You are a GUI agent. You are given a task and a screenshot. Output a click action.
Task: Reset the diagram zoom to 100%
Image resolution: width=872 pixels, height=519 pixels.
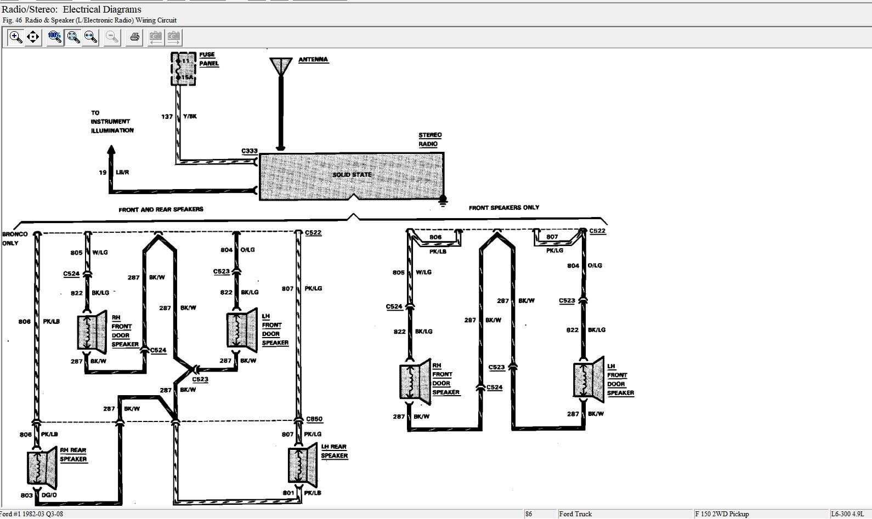click(x=55, y=37)
